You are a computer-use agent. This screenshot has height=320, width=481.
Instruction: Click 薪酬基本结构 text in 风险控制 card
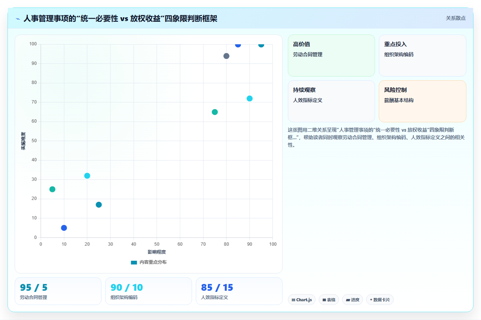399,100
